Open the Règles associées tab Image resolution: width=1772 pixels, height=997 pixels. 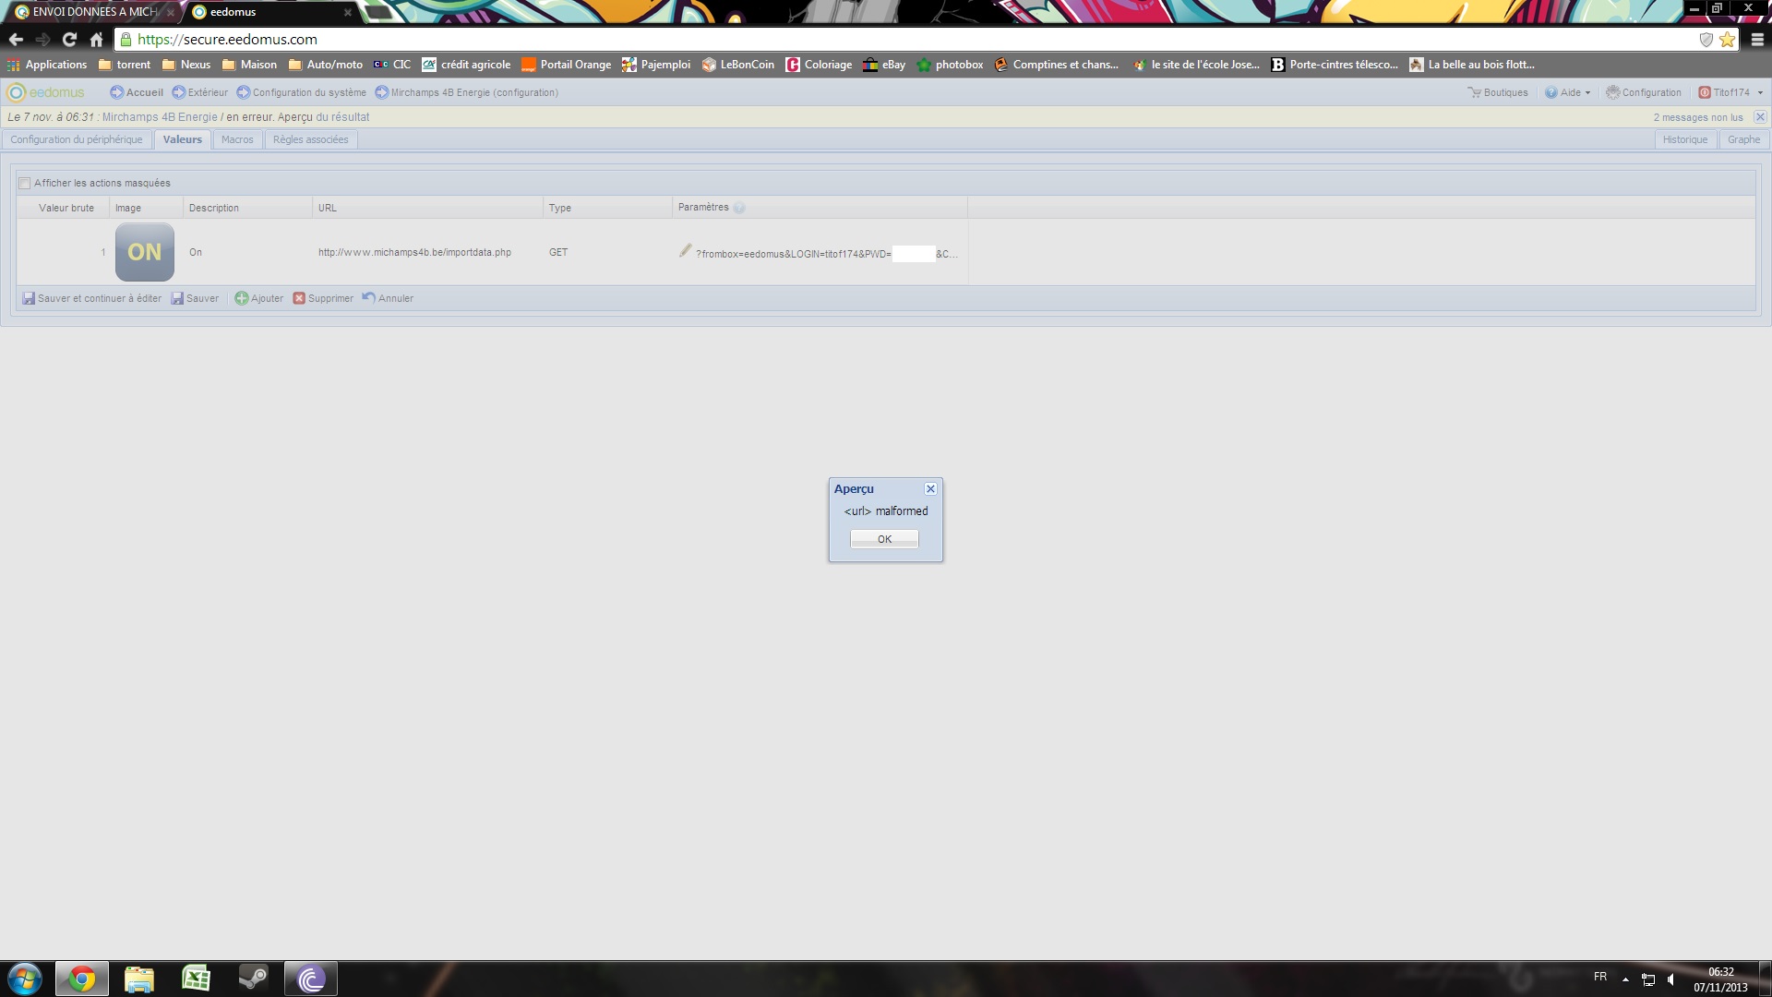pos(310,139)
